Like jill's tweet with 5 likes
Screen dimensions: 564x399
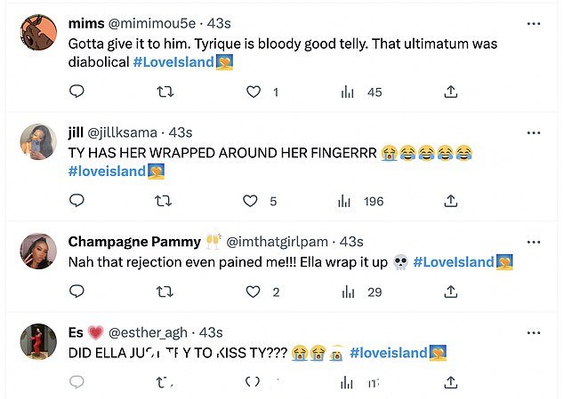coord(250,201)
